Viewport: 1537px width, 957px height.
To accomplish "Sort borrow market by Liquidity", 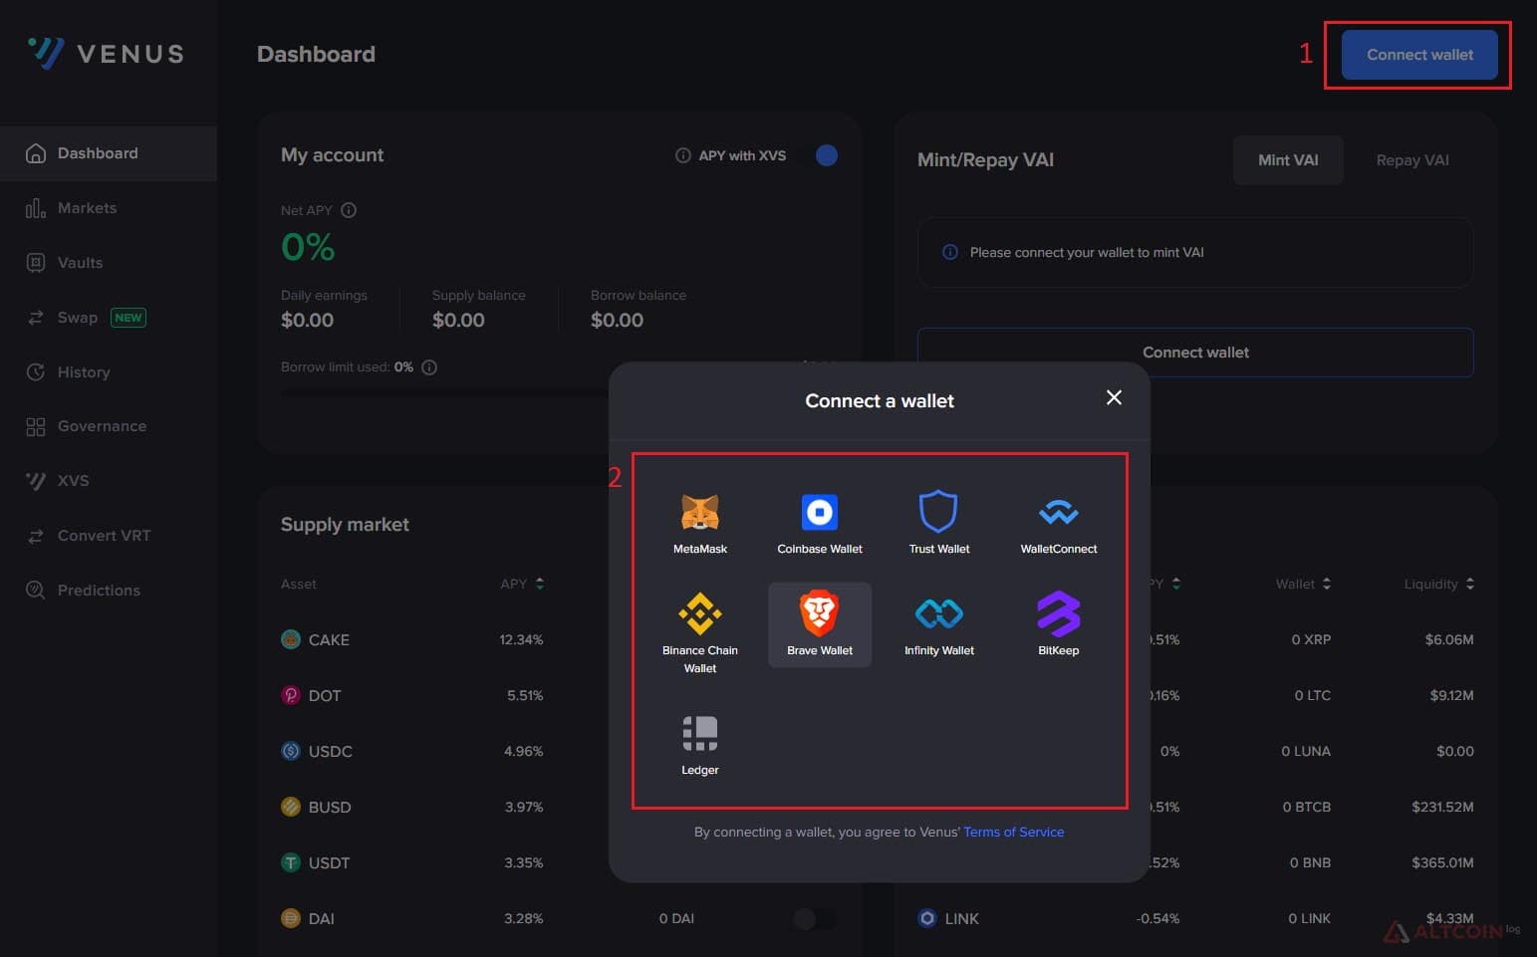I will click(x=1438, y=584).
